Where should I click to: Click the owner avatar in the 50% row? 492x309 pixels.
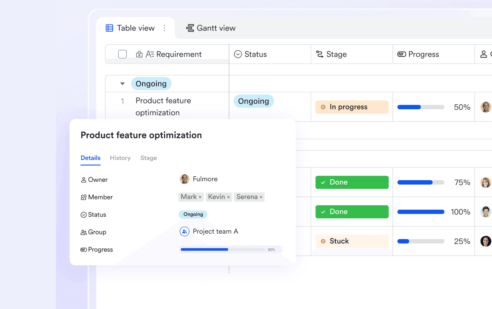click(486, 107)
